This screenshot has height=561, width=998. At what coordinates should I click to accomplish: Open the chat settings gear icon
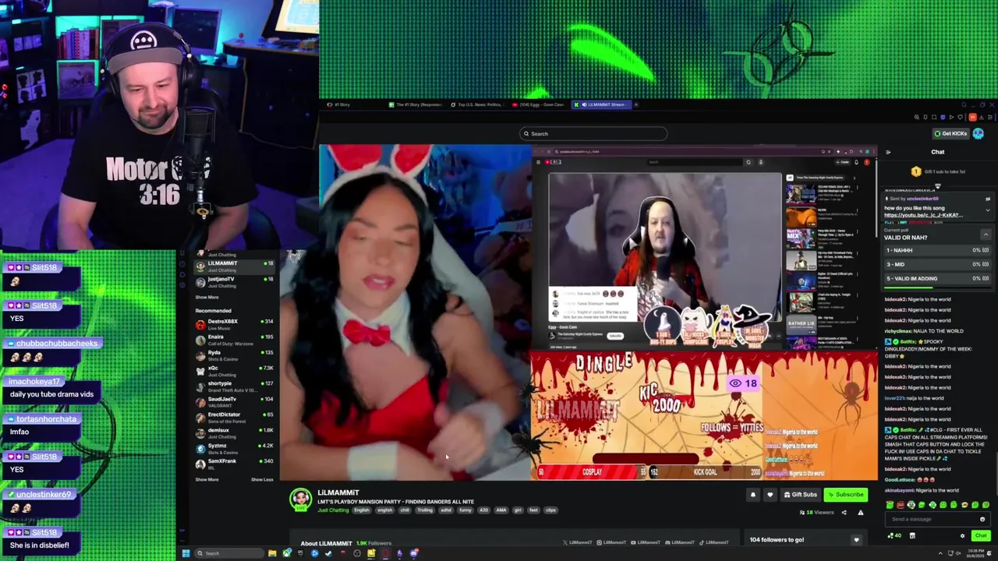(962, 536)
